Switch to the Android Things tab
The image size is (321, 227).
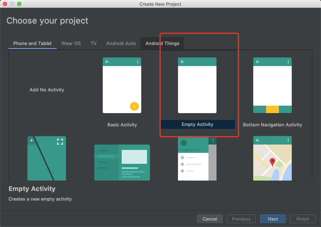point(162,44)
